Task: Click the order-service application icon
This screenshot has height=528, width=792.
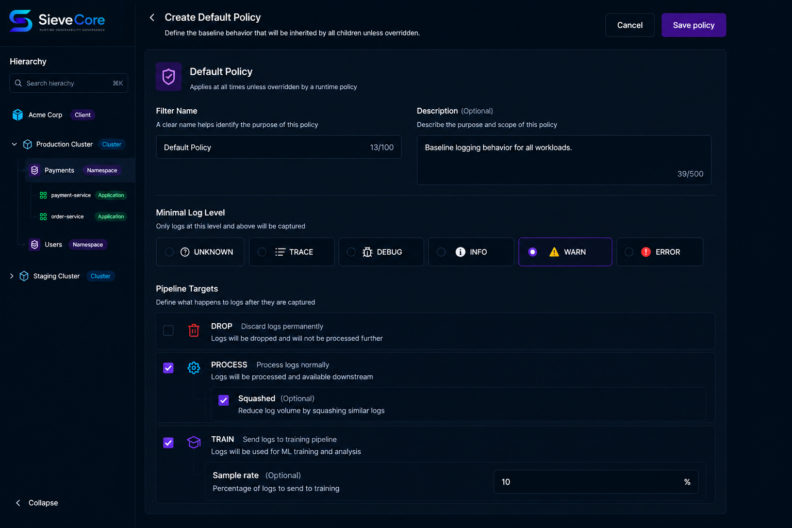Action: [x=43, y=217]
